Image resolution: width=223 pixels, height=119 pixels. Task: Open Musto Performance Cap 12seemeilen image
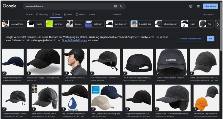point(15,98)
